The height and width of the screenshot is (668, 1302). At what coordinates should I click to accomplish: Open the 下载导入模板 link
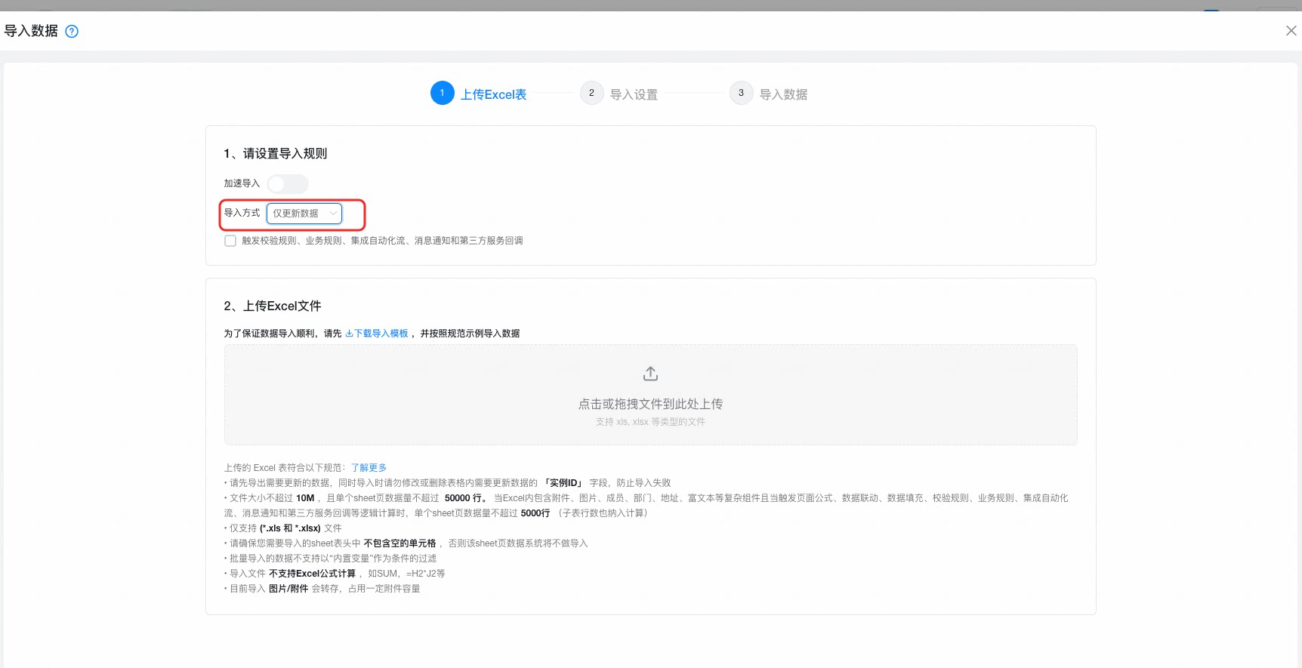[381, 333]
